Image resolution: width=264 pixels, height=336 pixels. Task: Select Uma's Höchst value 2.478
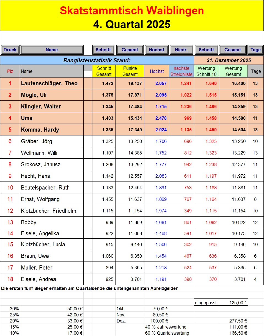click(x=156, y=118)
